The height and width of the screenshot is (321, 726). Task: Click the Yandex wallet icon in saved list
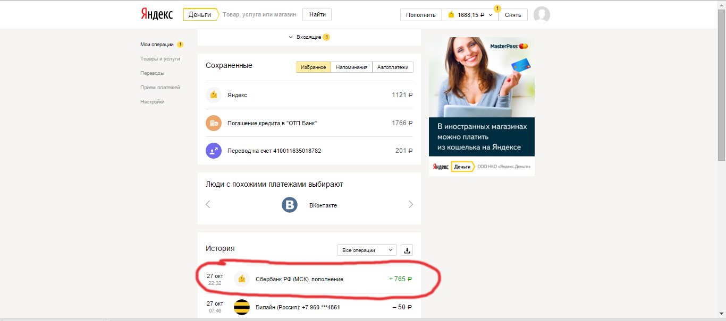pos(213,95)
